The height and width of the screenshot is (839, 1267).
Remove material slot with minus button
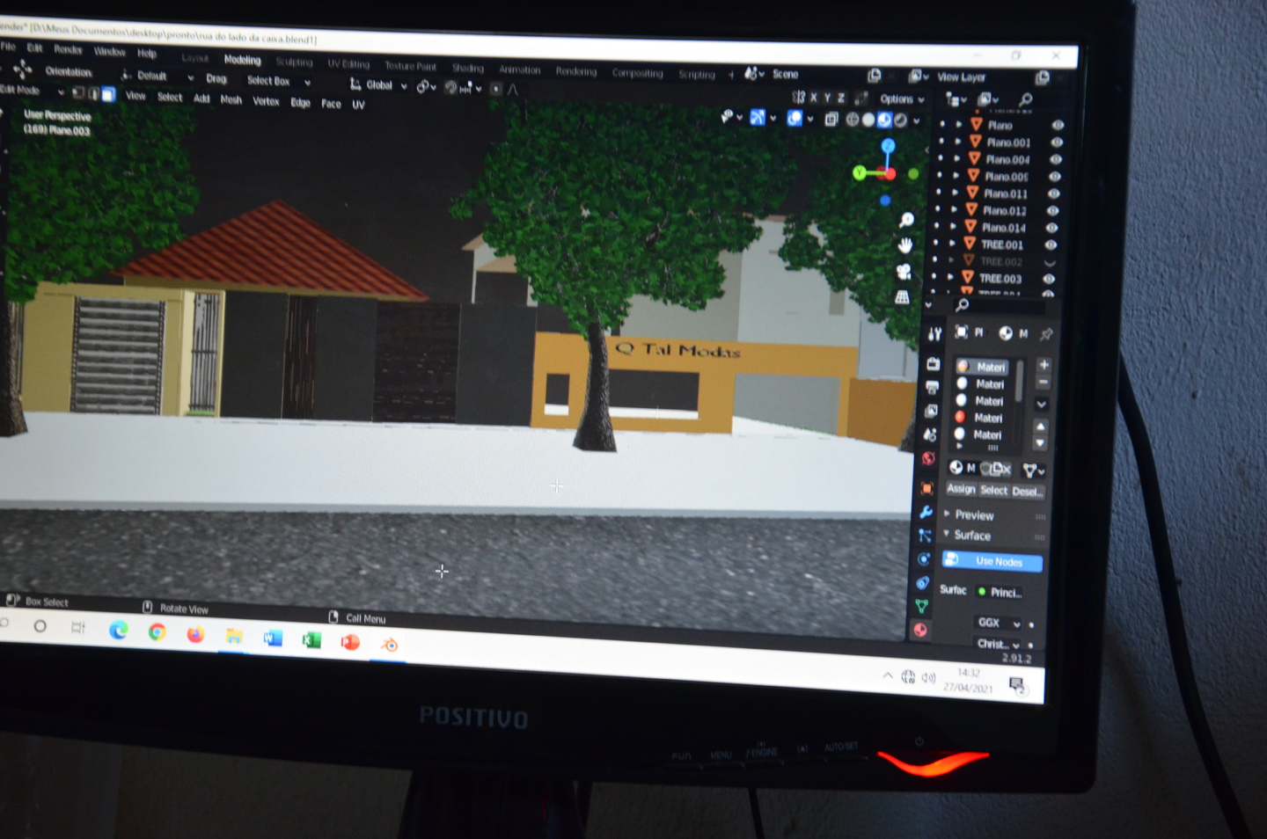pyautogui.click(x=1043, y=383)
